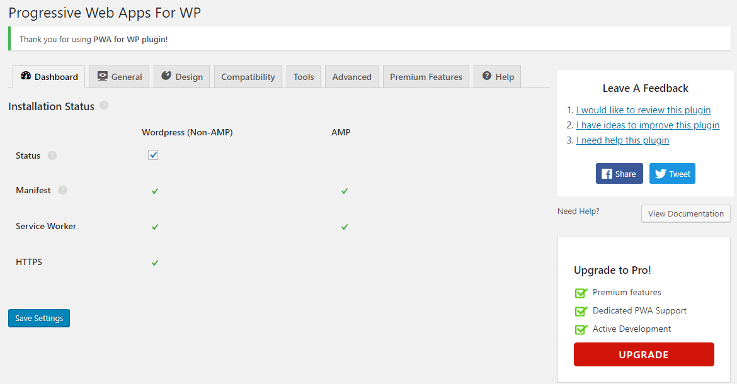737x384 pixels.
Task: Open the Advanced tab
Action: tap(351, 77)
